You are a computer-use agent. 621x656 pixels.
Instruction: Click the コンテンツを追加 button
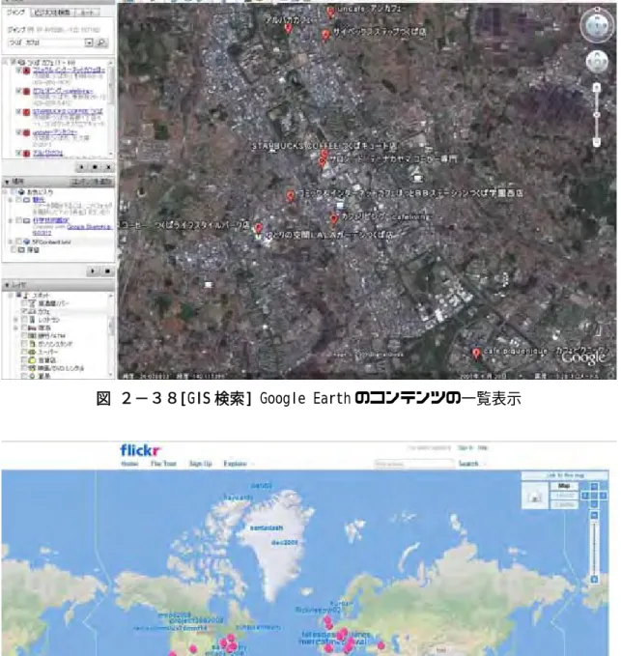[92, 182]
